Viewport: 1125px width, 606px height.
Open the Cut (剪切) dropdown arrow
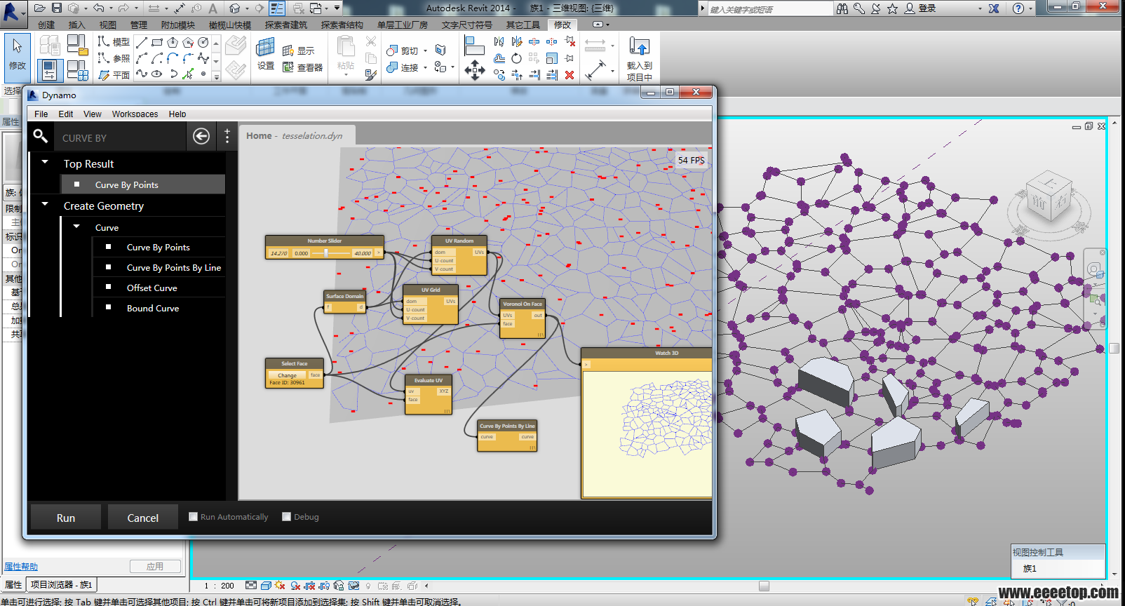pyautogui.click(x=425, y=50)
